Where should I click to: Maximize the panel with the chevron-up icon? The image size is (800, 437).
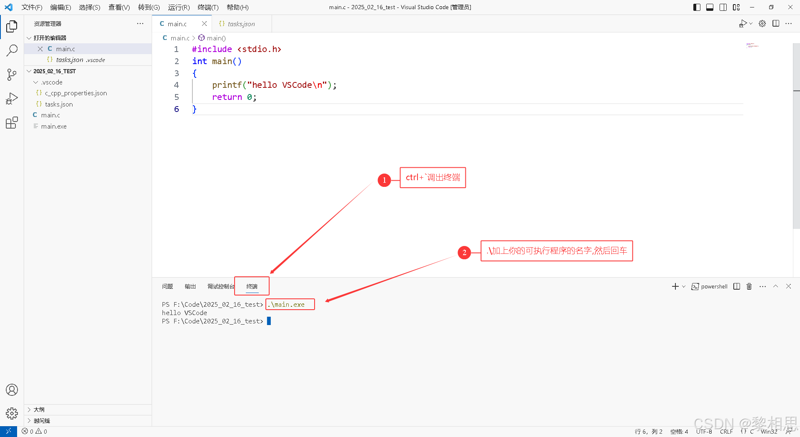coord(776,286)
